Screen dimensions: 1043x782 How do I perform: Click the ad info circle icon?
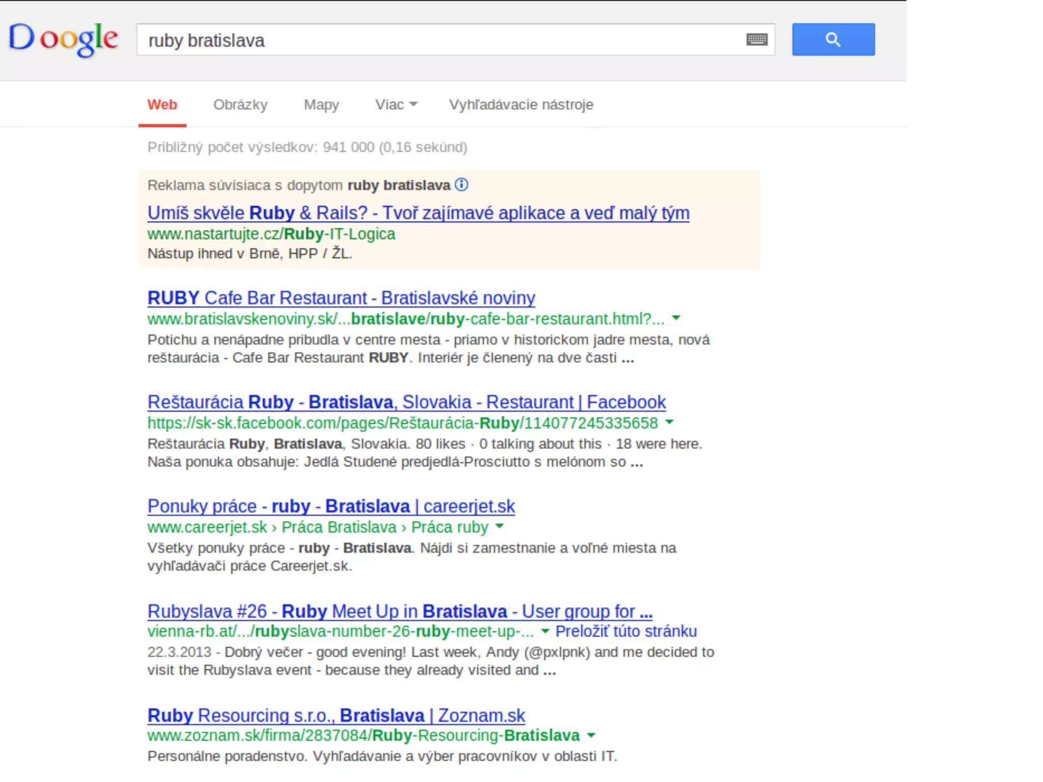tap(461, 184)
